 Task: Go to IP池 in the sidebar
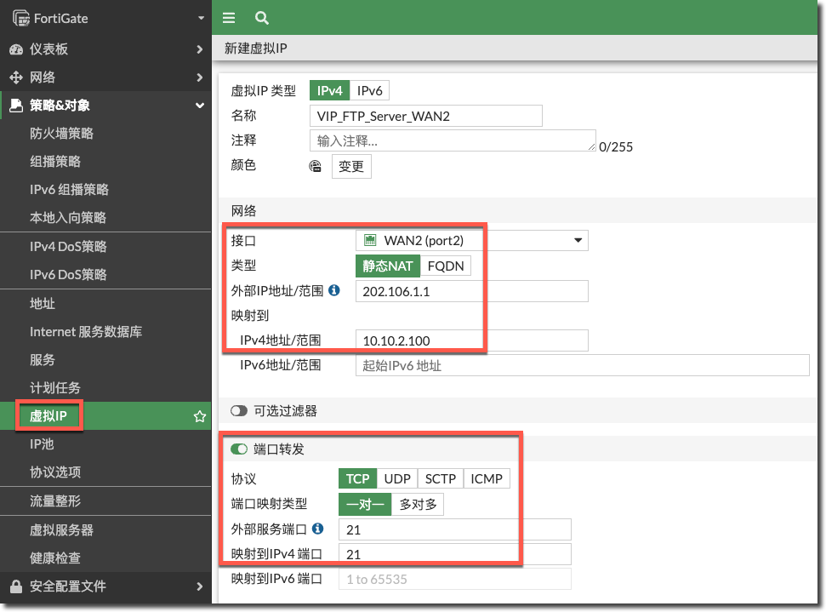(x=42, y=443)
